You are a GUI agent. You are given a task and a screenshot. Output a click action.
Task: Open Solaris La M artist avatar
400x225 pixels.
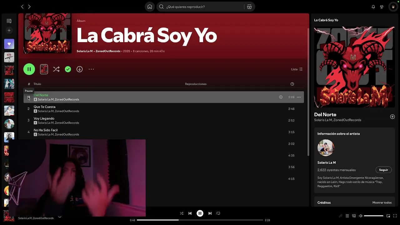(x=326, y=148)
